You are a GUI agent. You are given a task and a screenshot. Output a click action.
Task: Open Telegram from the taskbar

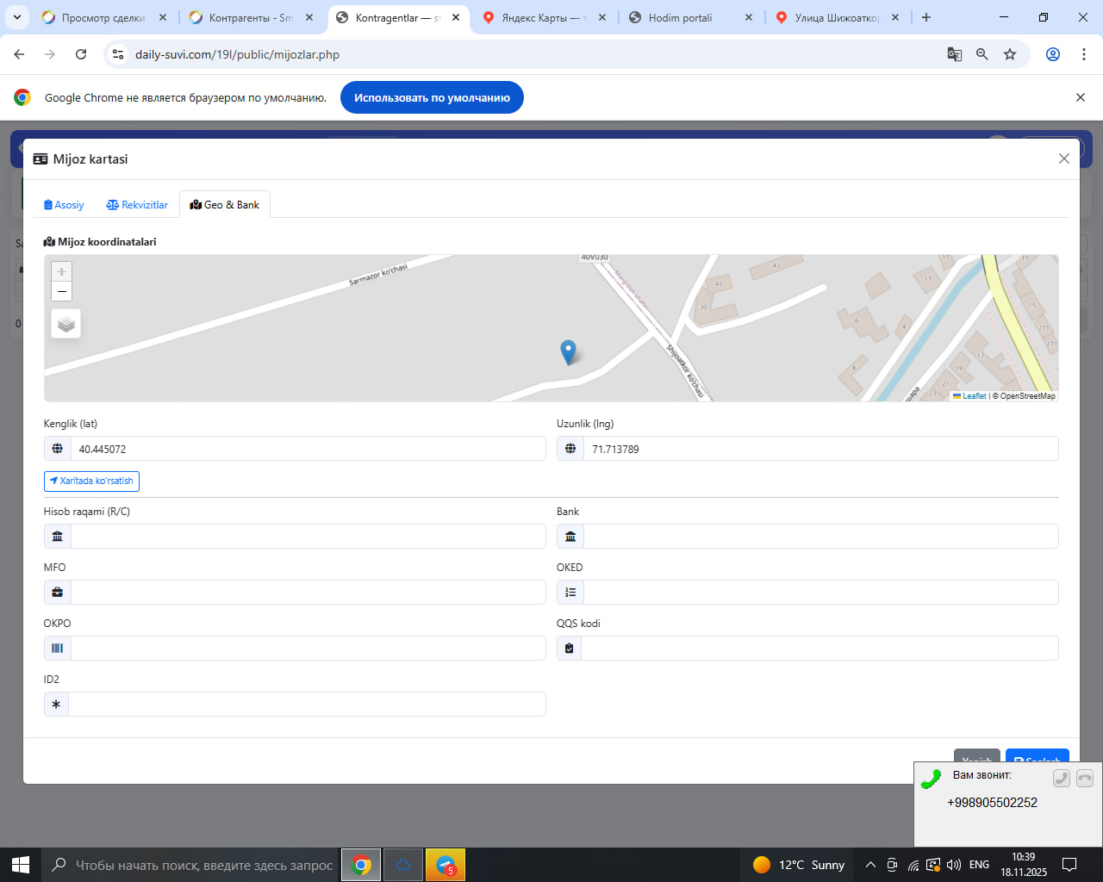446,865
